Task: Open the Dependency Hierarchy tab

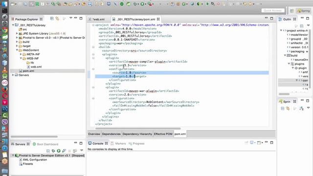Action: tap(137, 134)
